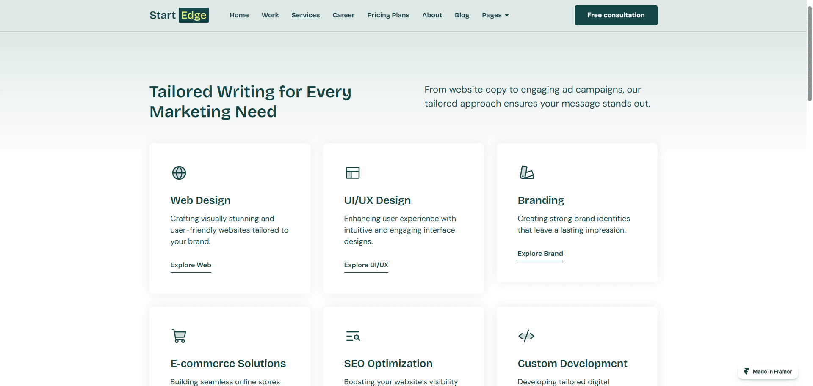
Task: Click the 'Developing tailored digital' text
Action: click(x=564, y=381)
